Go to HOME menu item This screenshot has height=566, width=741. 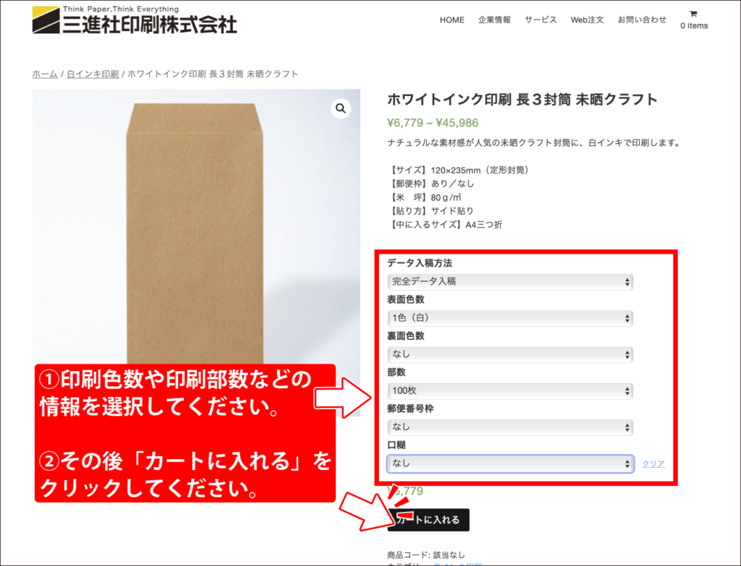point(452,20)
